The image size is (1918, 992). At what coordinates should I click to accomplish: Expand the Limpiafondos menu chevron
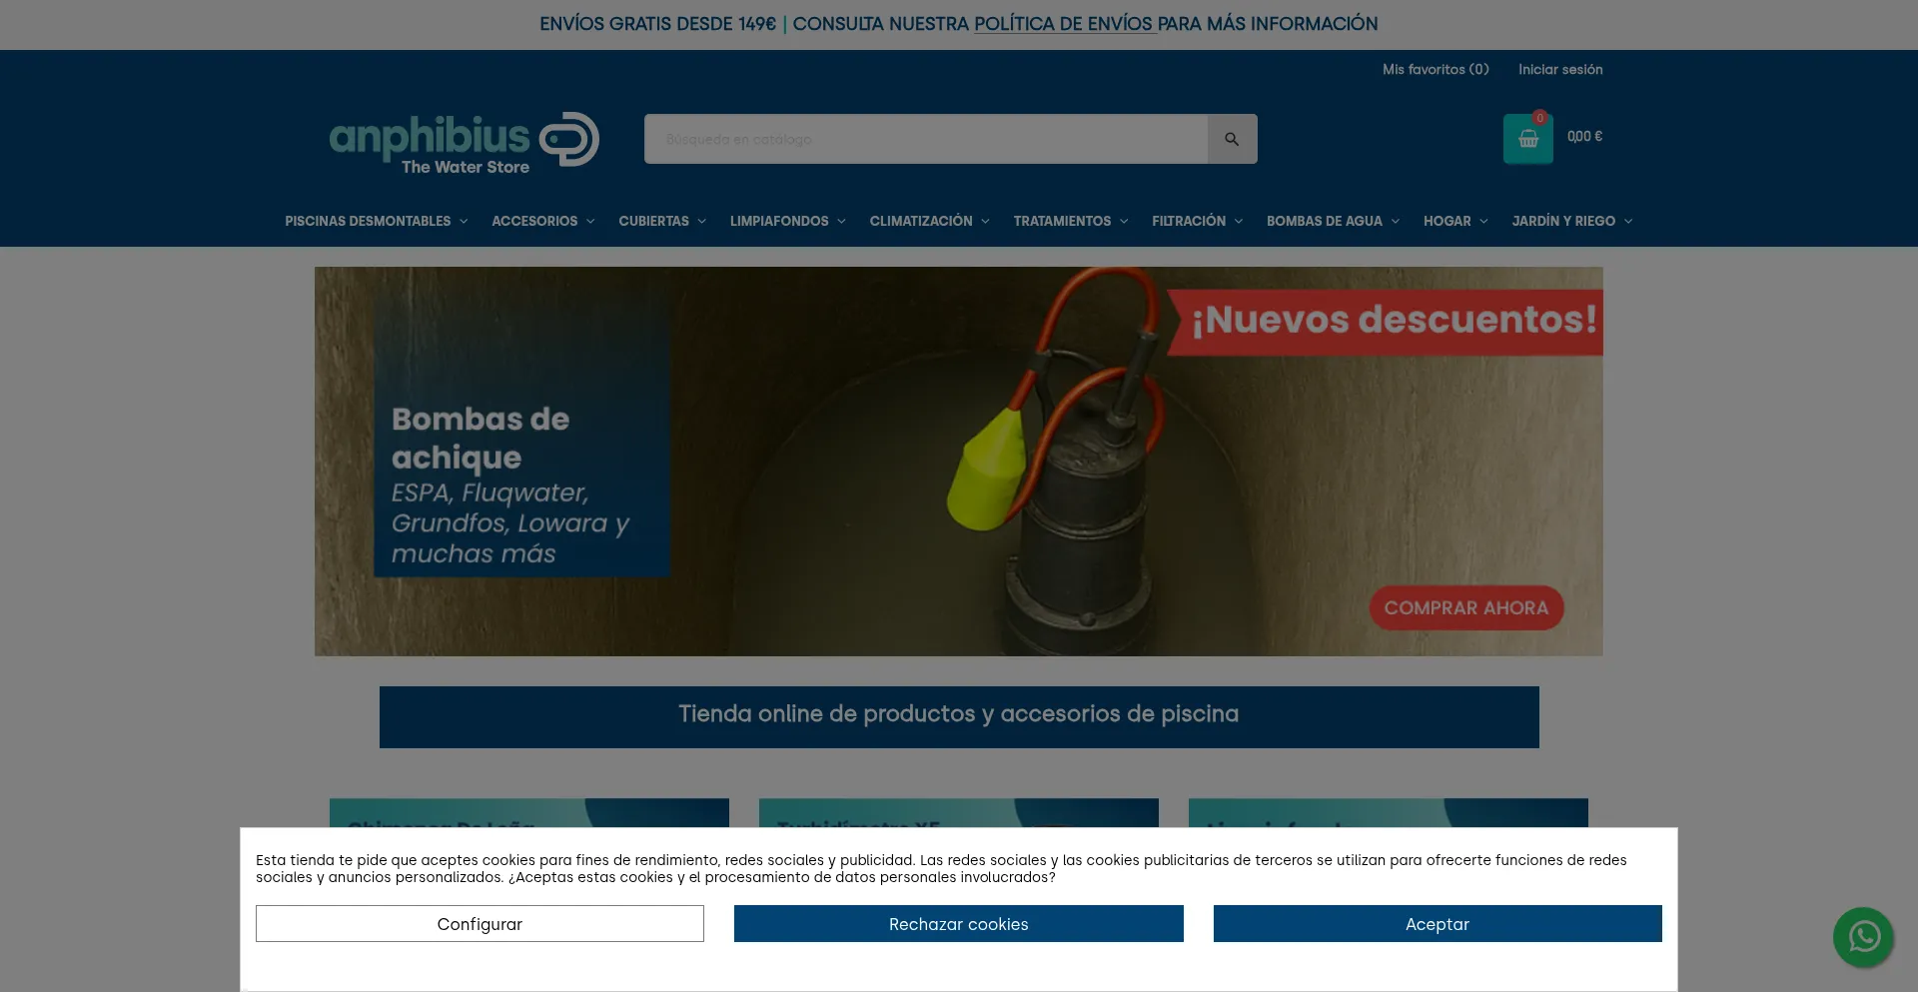[x=841, y=222]
